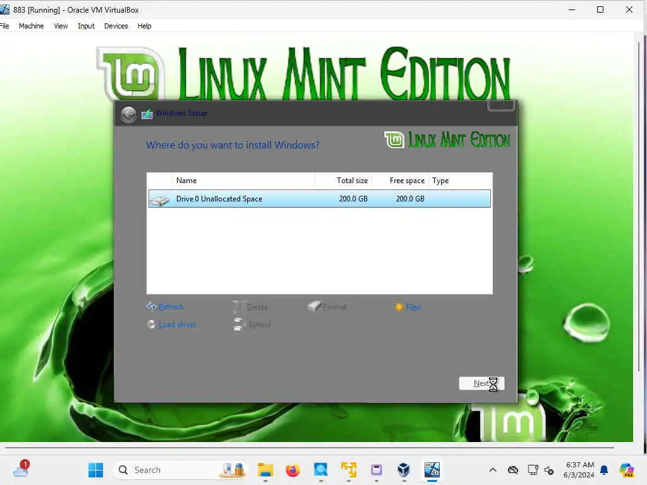Click the Format partition icon
The height and width of the screenshot is (485, 647).
(315, 306)
